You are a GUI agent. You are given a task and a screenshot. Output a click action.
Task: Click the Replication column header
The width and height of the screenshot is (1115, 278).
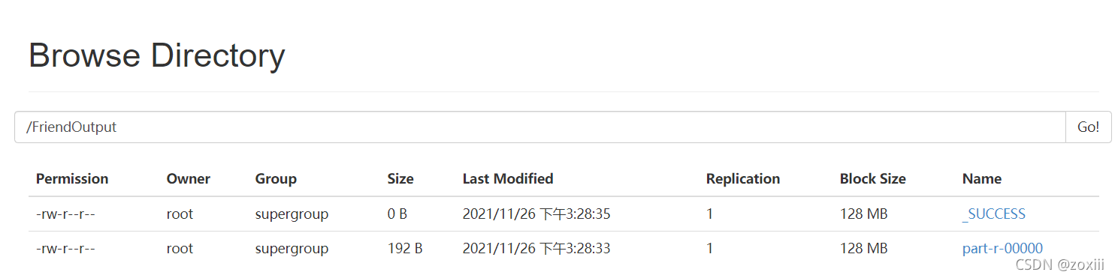743,179
